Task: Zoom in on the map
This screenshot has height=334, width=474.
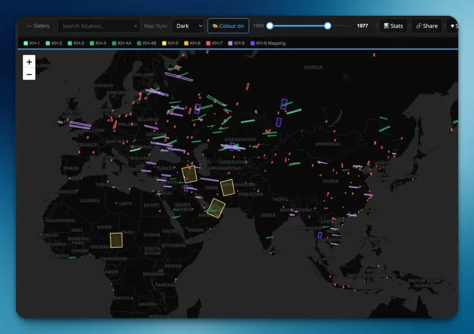Action: (29, 62)
